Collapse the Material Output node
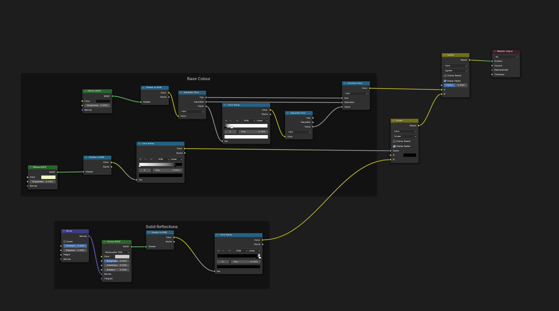The height and width of the screenshot is (311, 559). click(495, 51)
